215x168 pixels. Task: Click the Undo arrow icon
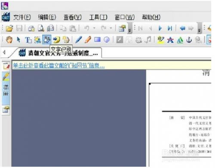coord(87,28)
